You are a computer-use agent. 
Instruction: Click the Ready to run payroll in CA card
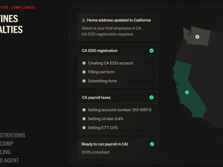(118, 148)
